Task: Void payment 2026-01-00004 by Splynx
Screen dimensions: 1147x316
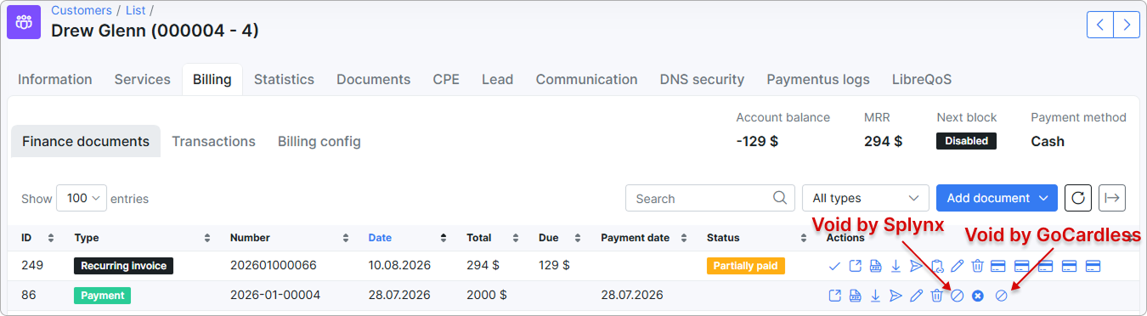Action: [957, 296]
